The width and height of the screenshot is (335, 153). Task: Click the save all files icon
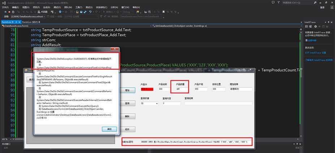[85, 12]
